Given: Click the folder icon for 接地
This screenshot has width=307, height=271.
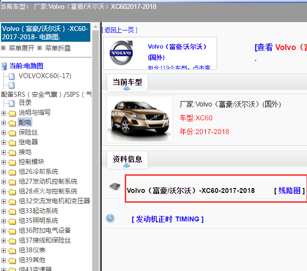Looking at the screenshot, I should pyautogui.click(x=12, y=152).
